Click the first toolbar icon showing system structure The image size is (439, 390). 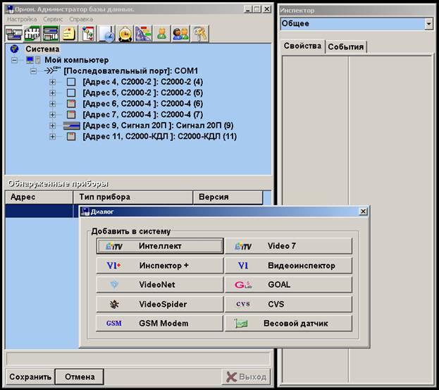(13, 32)
